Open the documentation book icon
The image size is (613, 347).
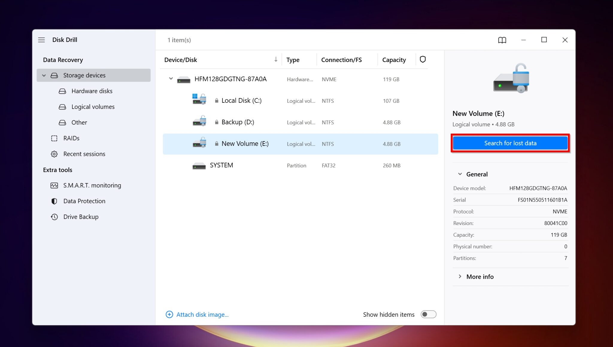(x=503, y=40)
